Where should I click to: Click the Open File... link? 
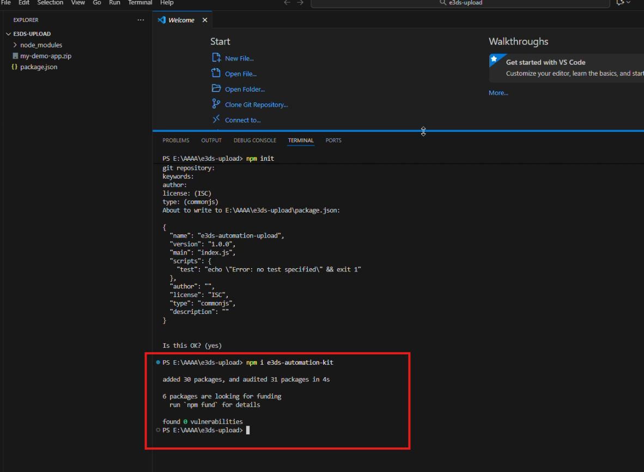241,74
